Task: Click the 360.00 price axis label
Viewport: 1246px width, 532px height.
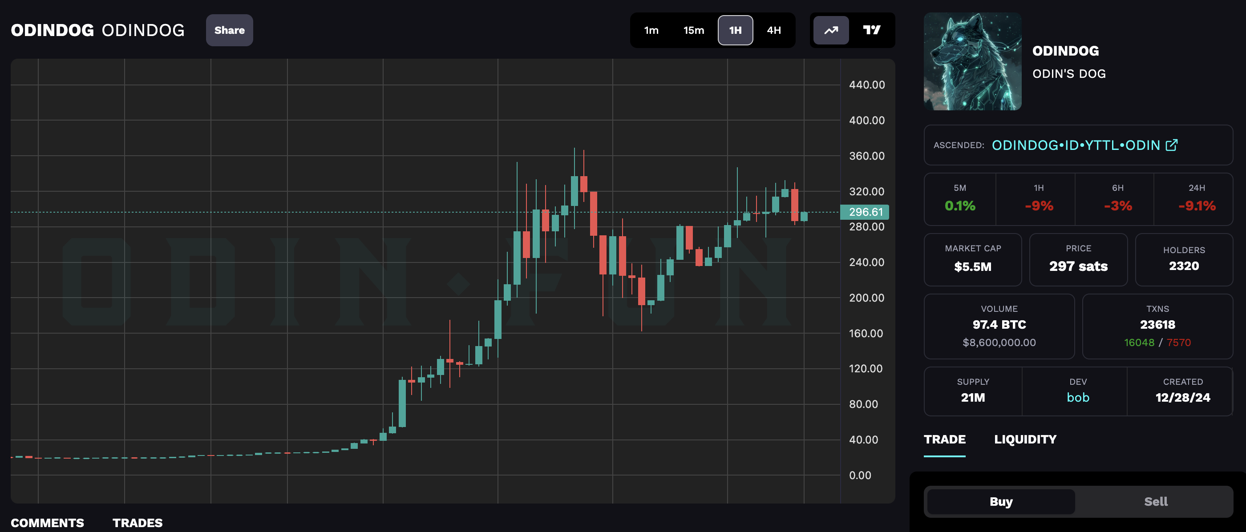Action: [866, 156]
